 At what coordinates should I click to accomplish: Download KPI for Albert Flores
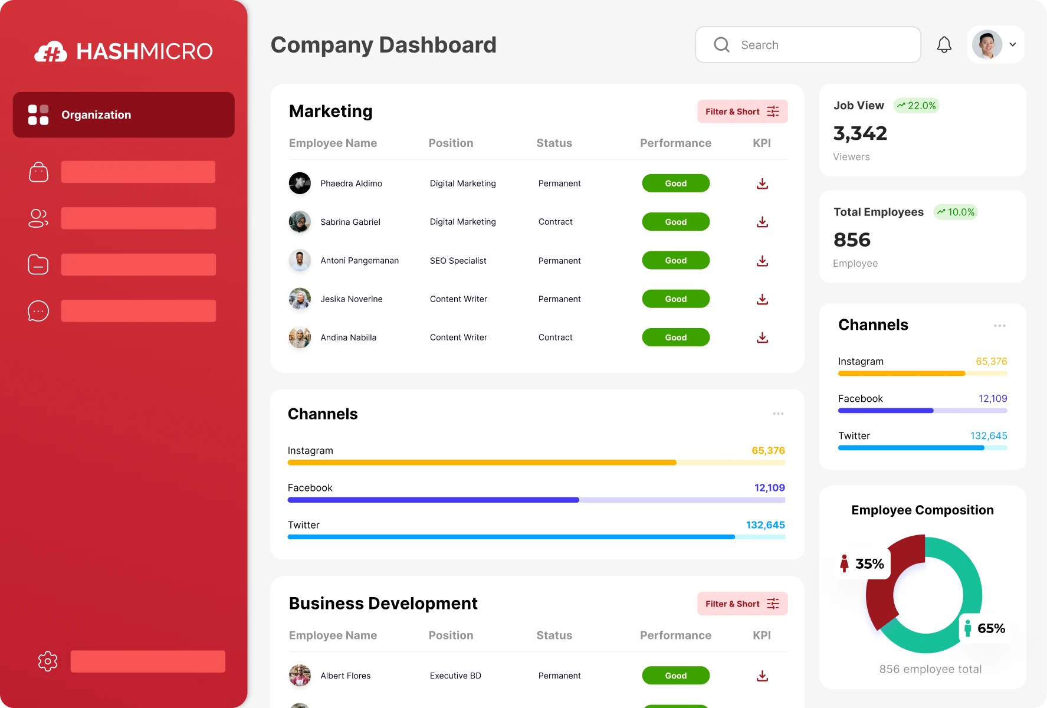762,676
